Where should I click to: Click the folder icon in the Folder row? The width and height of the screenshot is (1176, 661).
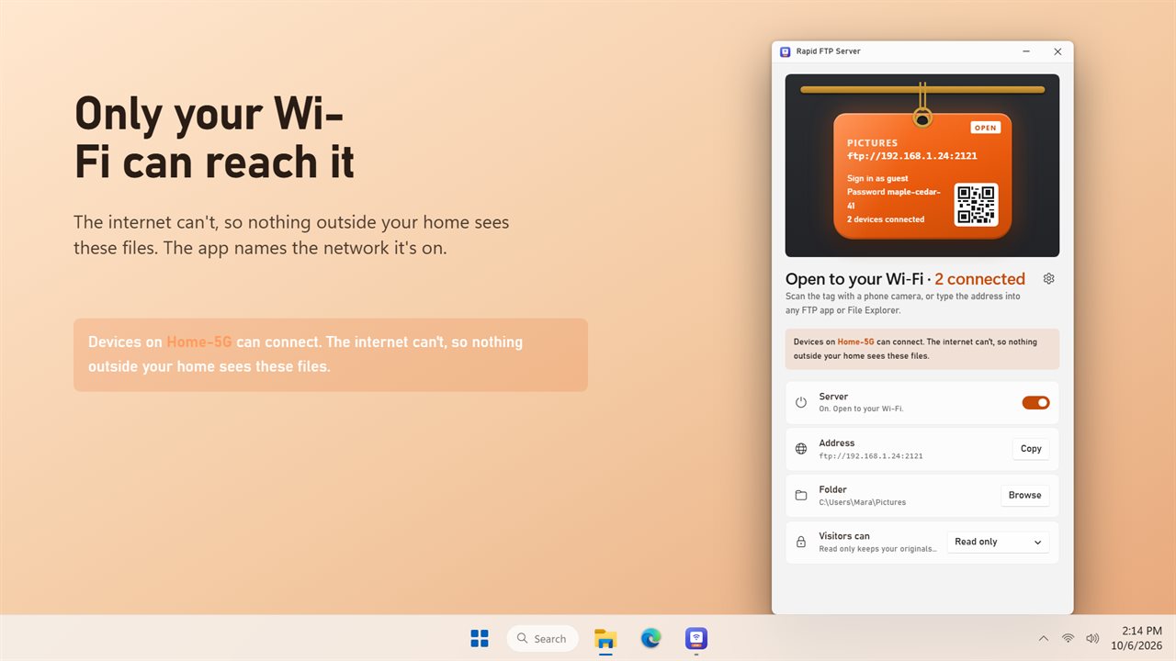click(801, 496)
